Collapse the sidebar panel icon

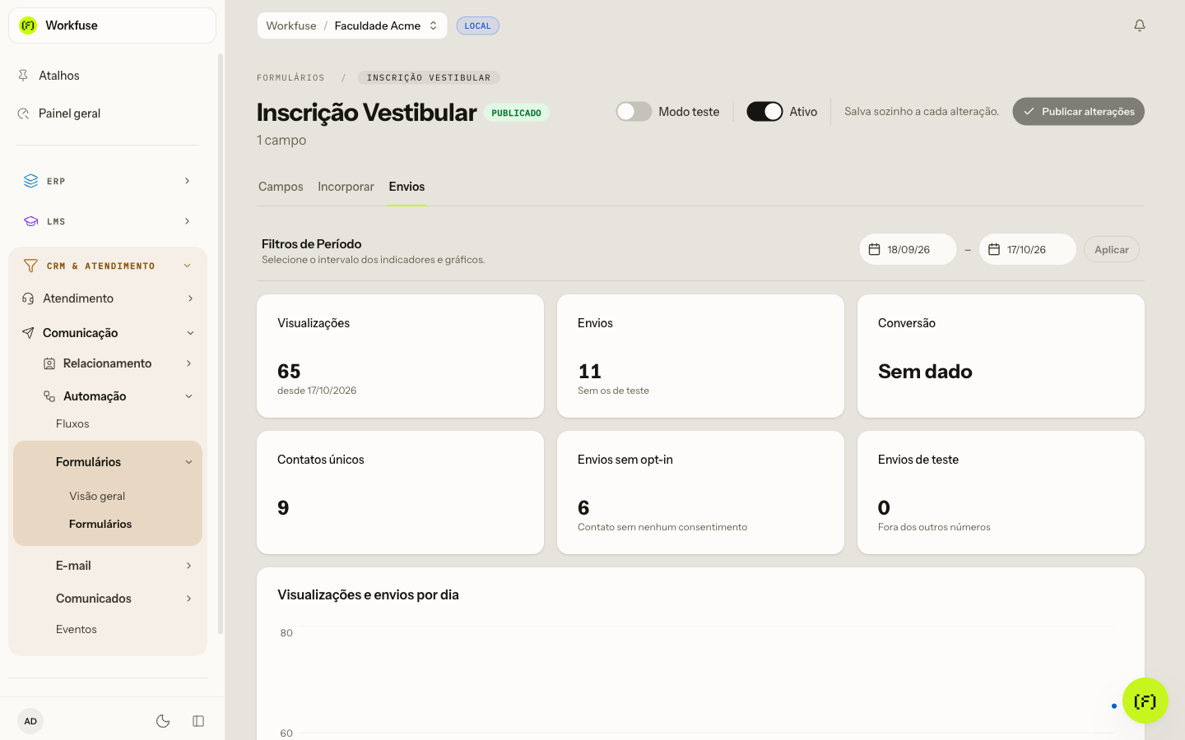[x=198, y=721]
